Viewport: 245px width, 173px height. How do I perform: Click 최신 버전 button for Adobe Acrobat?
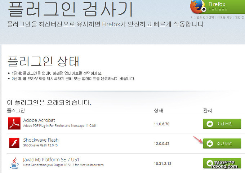222,124
